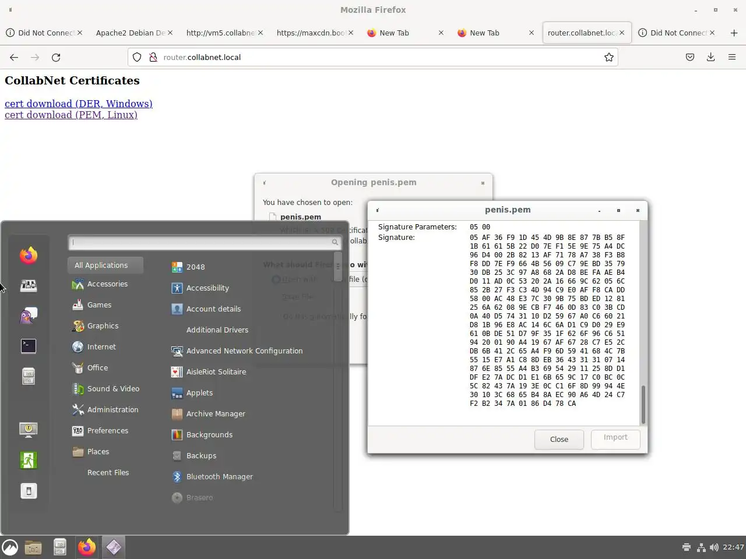Select the All Applications category
Viewport: 746px width, 559px height.
[105, 265]
